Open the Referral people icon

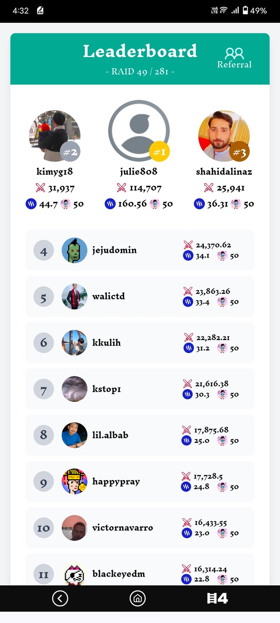click(234, 53)
